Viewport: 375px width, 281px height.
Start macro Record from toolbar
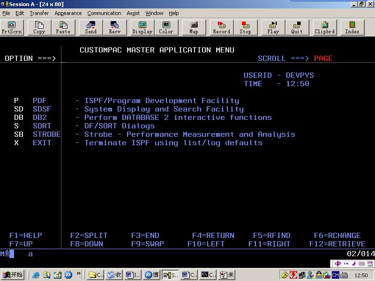tap(222, 28)
